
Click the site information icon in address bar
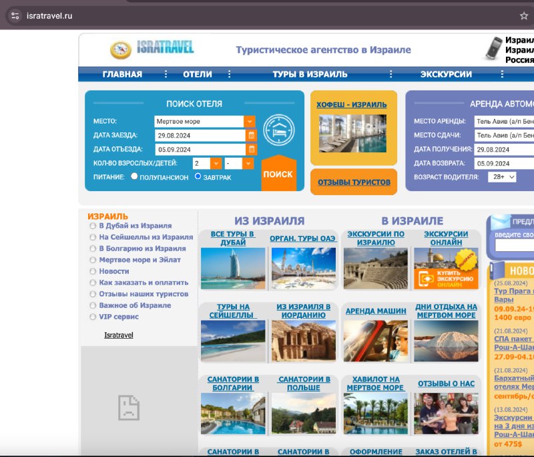click(x=15, y=15)
